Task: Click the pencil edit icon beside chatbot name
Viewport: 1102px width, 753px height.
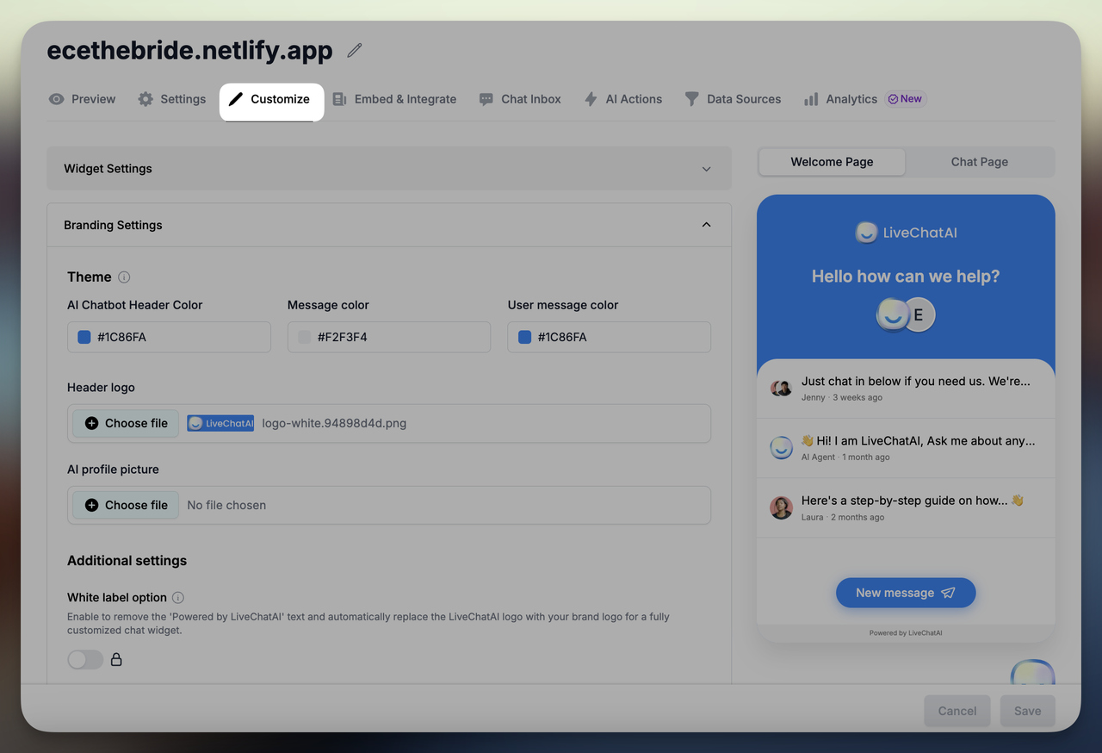Action: tap(355, 51)
